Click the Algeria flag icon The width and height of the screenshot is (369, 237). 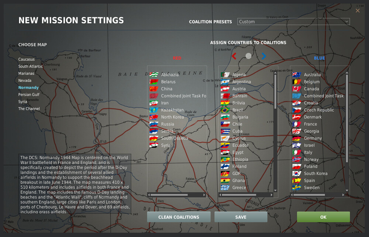[x=225, y=75]
